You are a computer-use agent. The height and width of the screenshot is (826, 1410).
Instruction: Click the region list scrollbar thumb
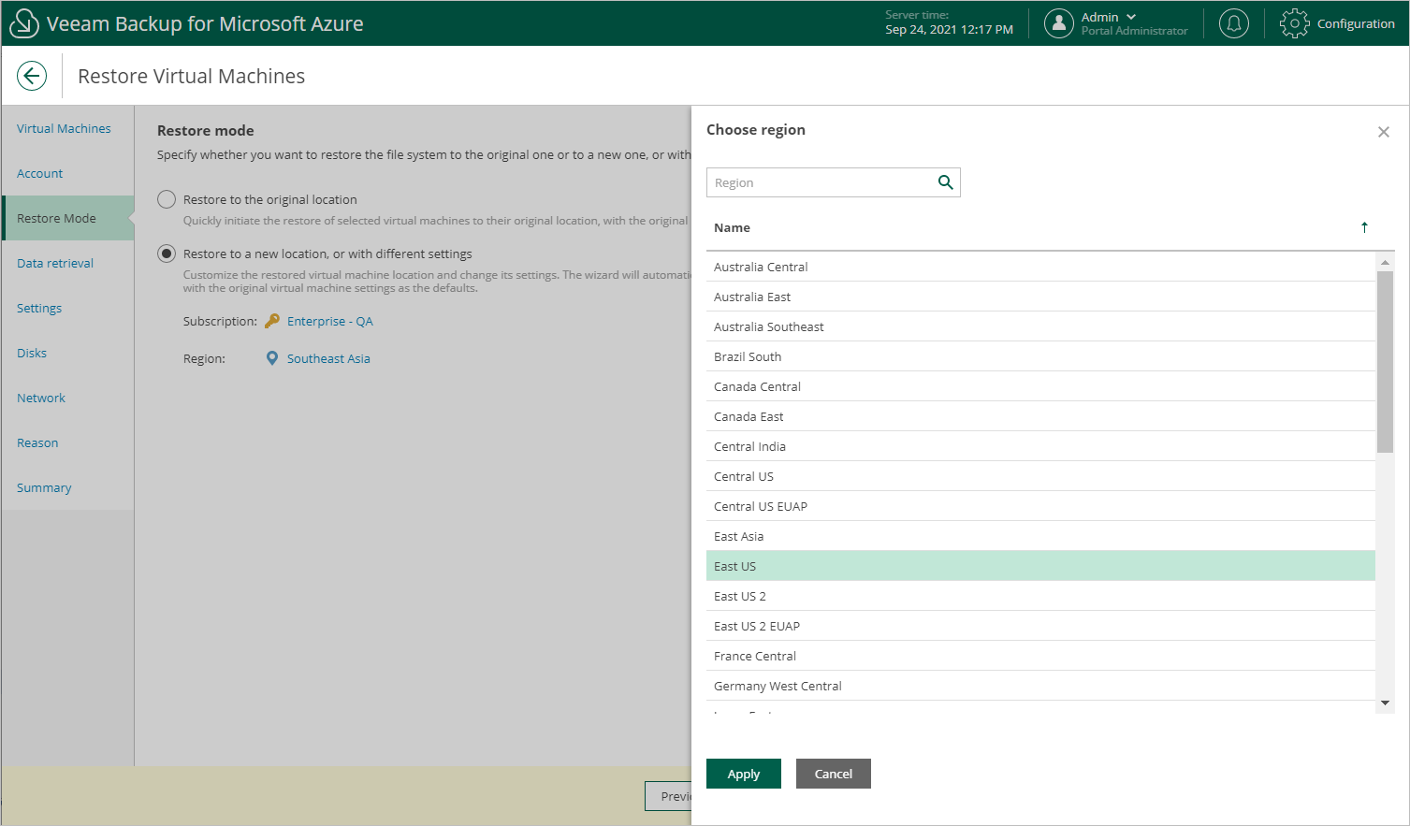pos(1385,362)
